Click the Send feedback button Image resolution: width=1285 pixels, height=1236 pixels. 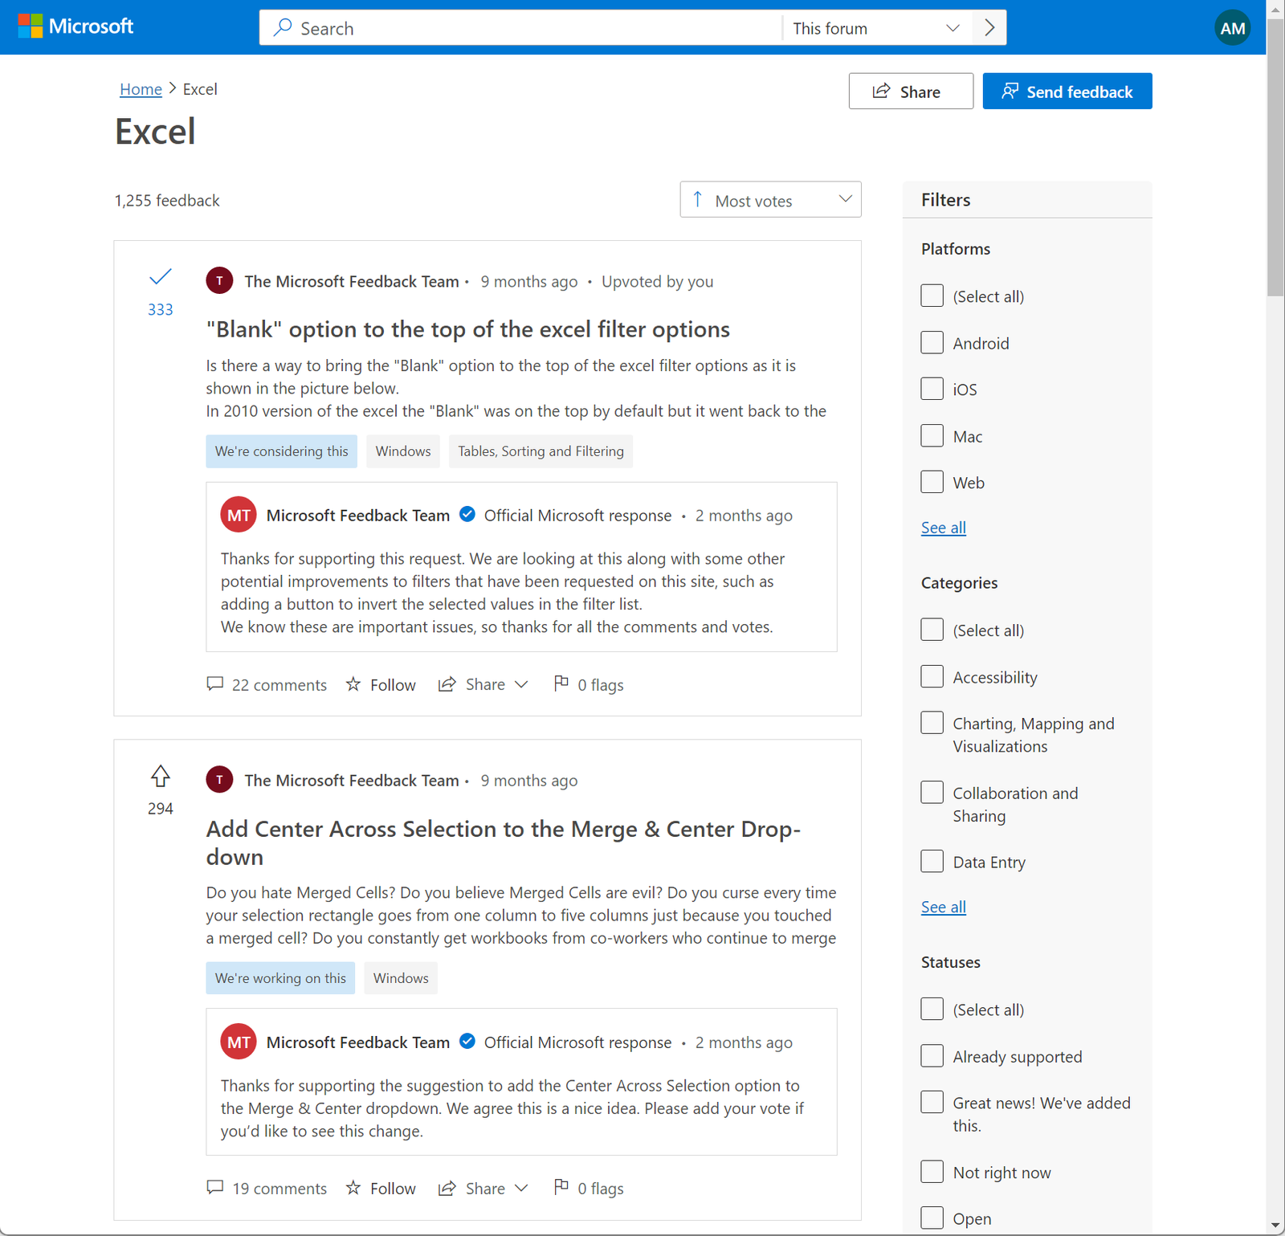click(1067, 92)
